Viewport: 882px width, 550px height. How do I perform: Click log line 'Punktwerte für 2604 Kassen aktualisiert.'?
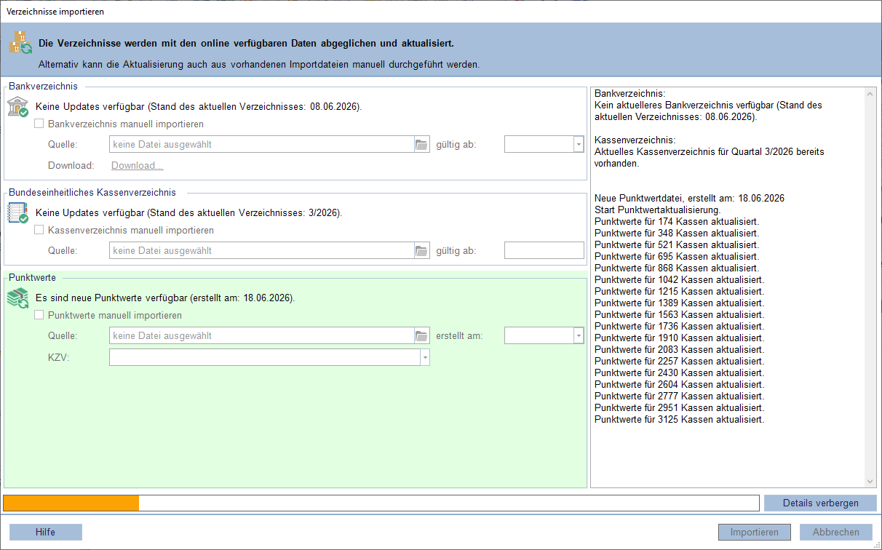(x=680, y=384)
